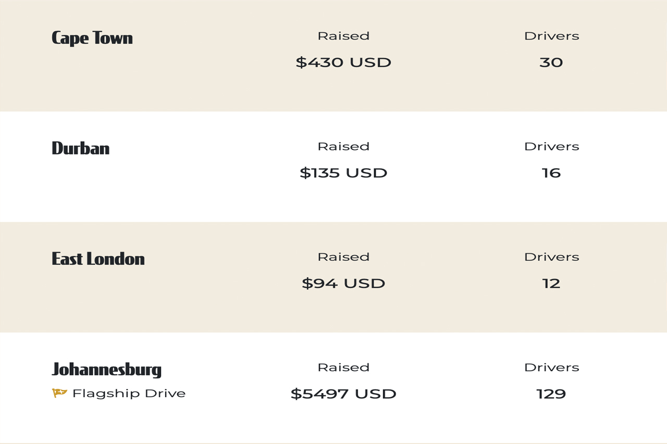Viewport: 667px width, 444px height.
Task: Click the Flagship Drive label text
Action: [x=129, y=394]
